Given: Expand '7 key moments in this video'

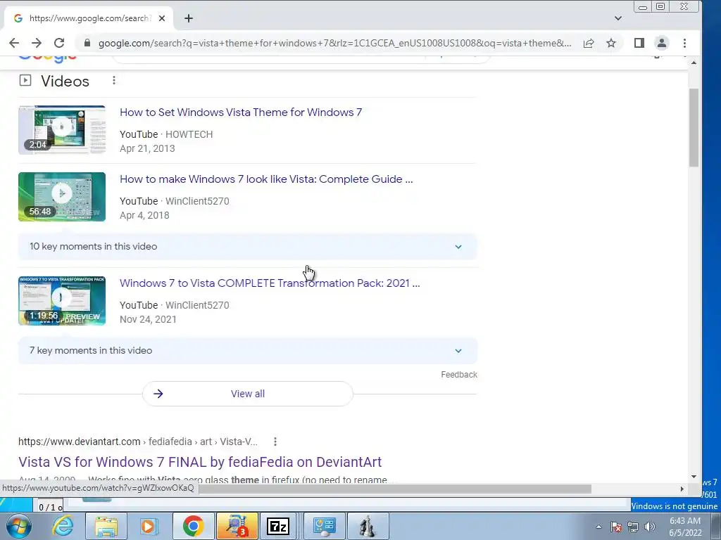Looking at the screenshot, I should coord(247,351).
